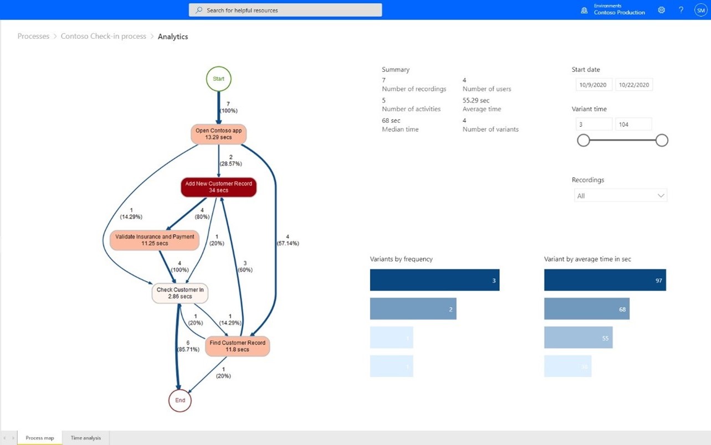
Task: Switch to the Time analysis tab
Action: pos(85,437)
